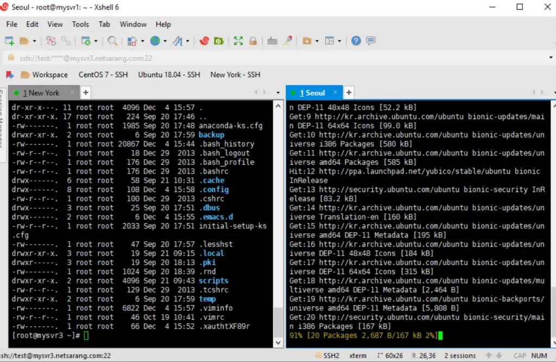Open session properties gear icon

pyautogui.click(x=86, y=41)
